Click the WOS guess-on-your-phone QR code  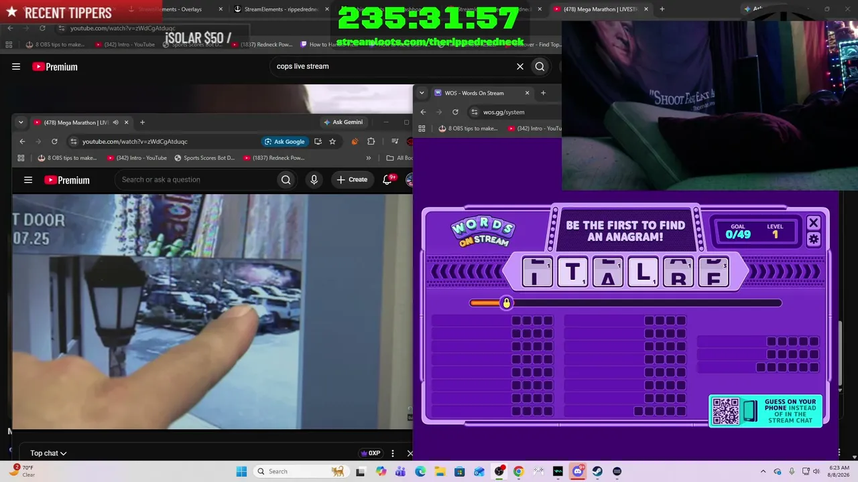pos(725,411)
